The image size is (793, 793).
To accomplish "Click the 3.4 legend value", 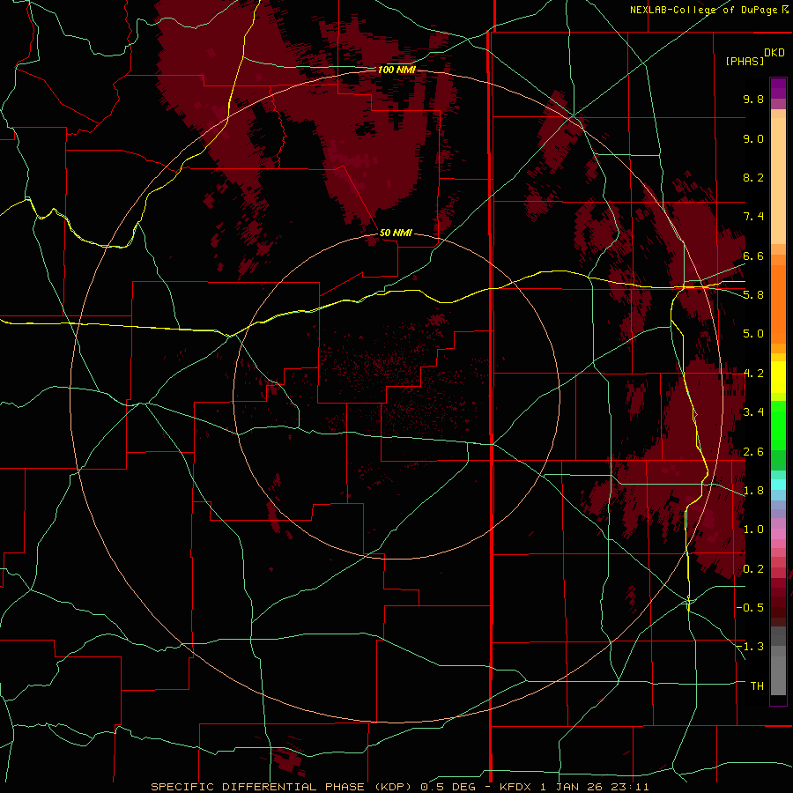I will coord(753,412).
